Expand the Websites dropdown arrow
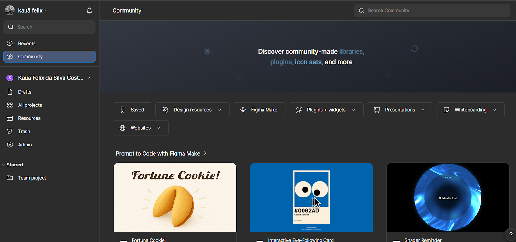 click(159, 128)
